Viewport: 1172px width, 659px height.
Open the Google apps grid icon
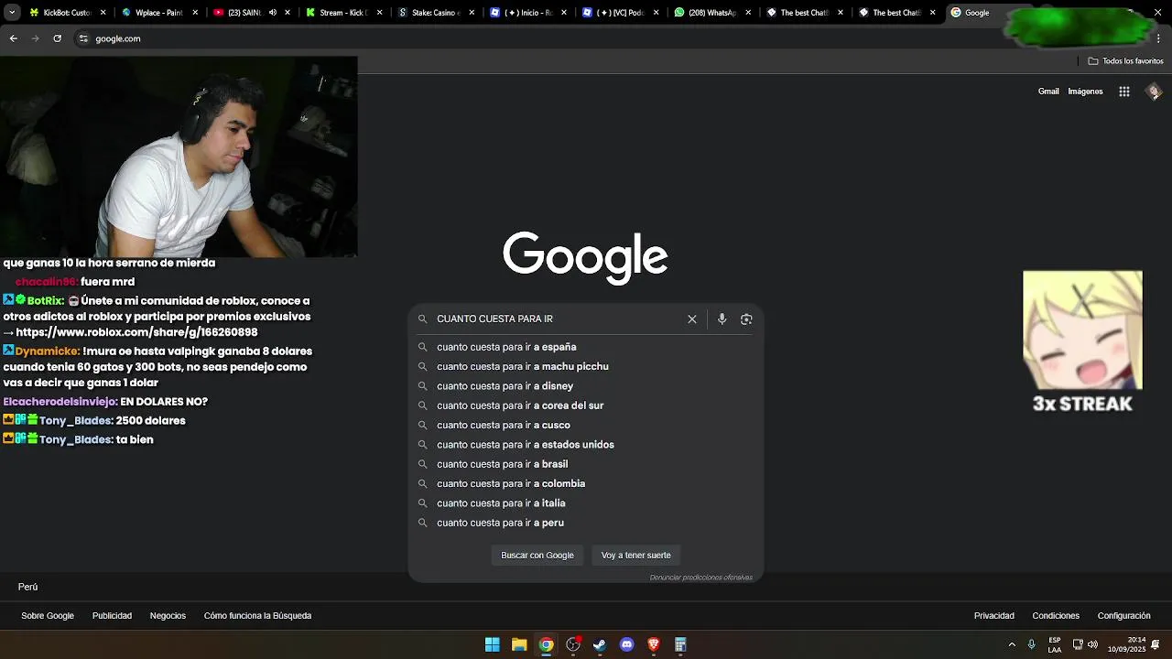1124,92
